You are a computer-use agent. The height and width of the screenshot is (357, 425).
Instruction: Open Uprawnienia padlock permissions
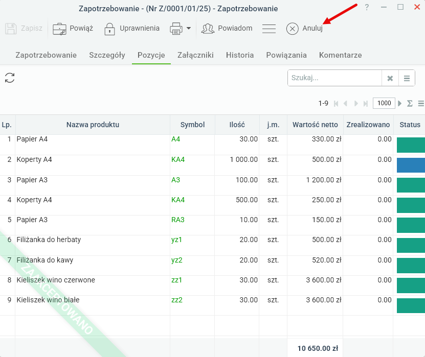point(132,29)
